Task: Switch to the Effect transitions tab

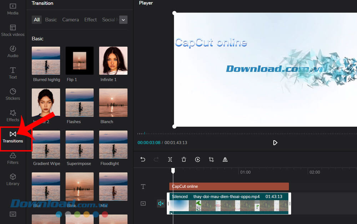Action: click(90, 20)
